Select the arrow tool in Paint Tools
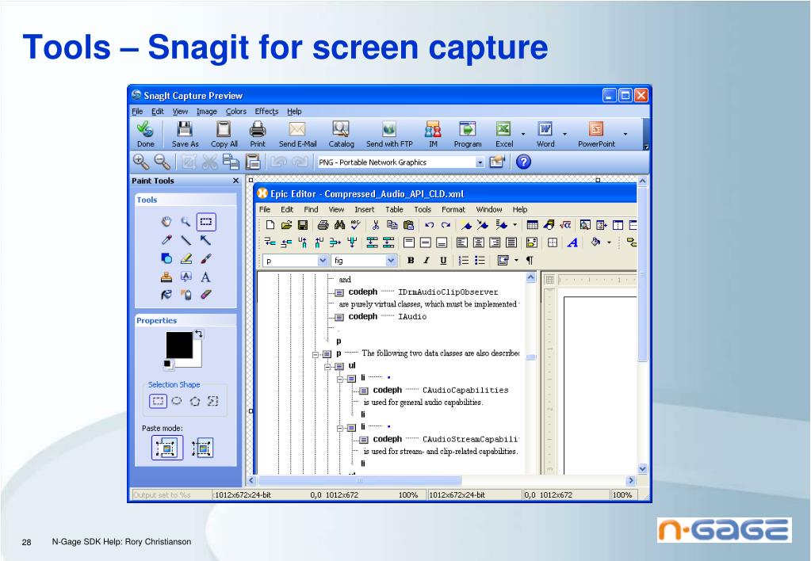 [x=205, y=240]
